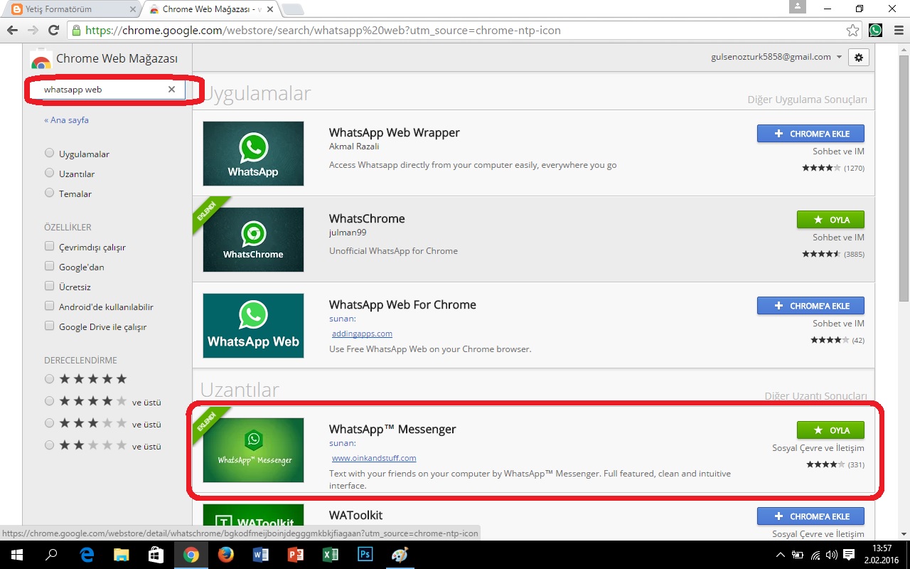Open the Chrome profile user button

coord(797,7)
